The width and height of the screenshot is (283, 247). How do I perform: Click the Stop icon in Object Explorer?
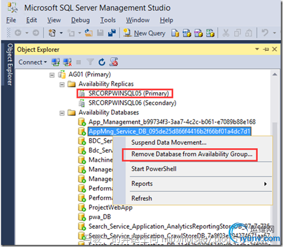coord(79,62)
